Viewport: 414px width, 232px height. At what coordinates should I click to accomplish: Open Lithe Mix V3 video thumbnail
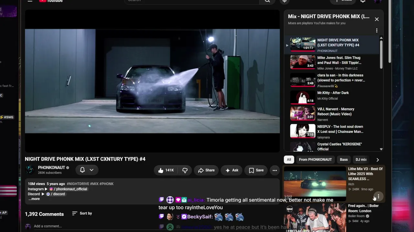coord(315,183)
